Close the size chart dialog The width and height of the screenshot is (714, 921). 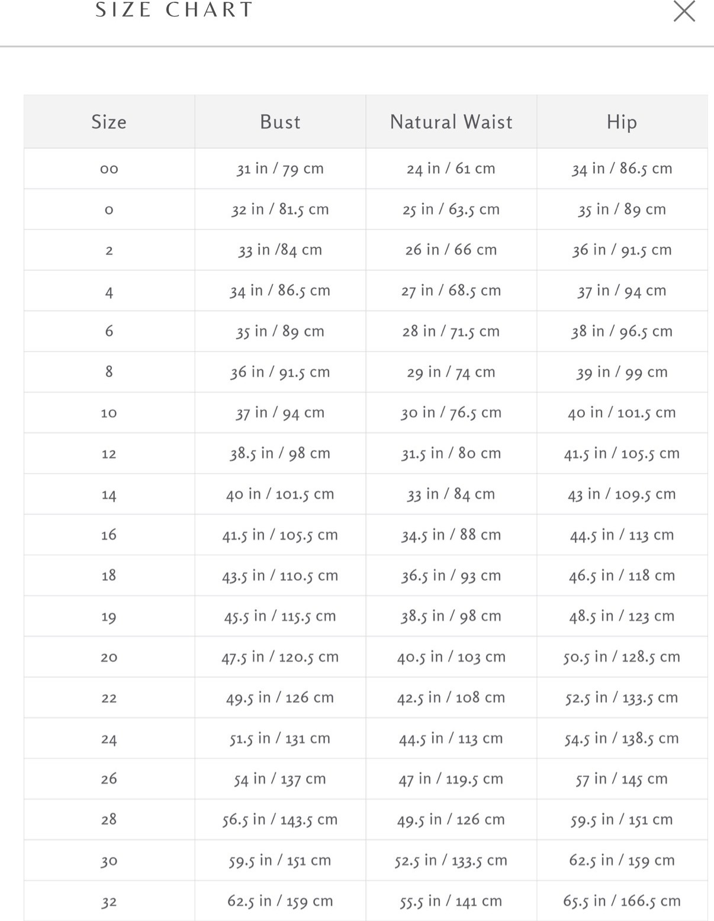point(684,11)
